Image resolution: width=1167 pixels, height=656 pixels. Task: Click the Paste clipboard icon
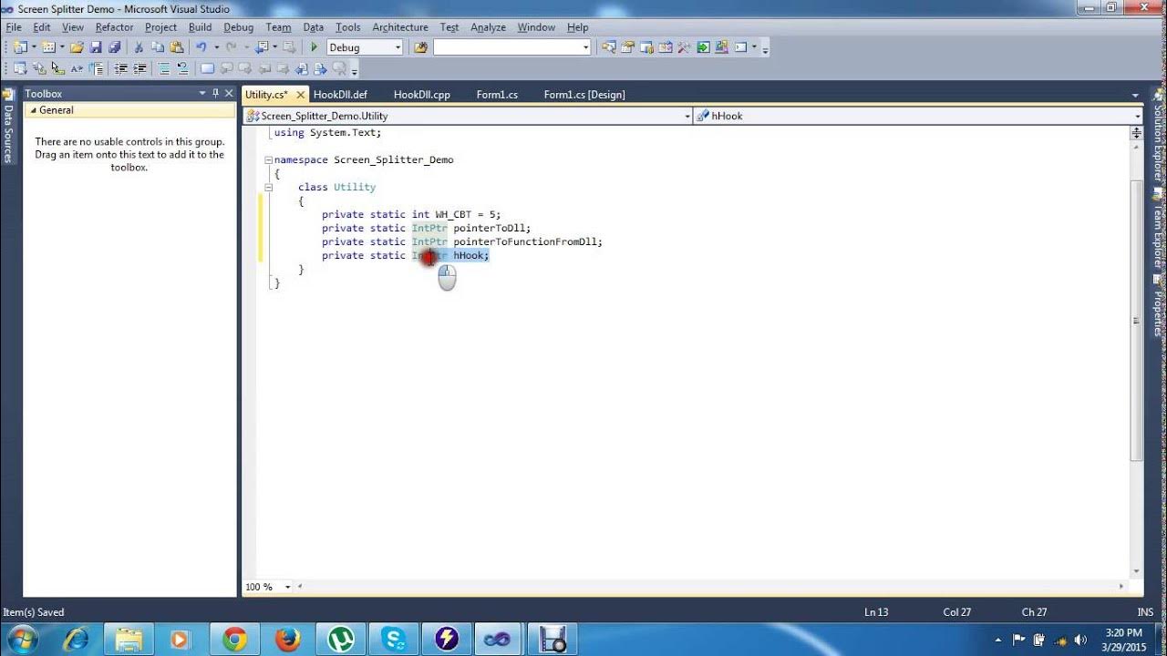coord(177,47)
